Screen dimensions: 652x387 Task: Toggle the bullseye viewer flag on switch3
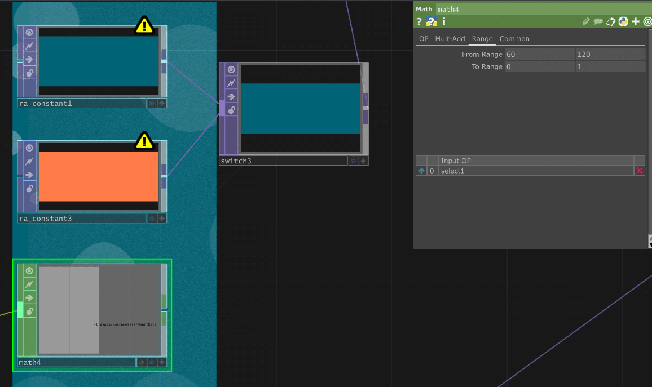pos(231,69)
